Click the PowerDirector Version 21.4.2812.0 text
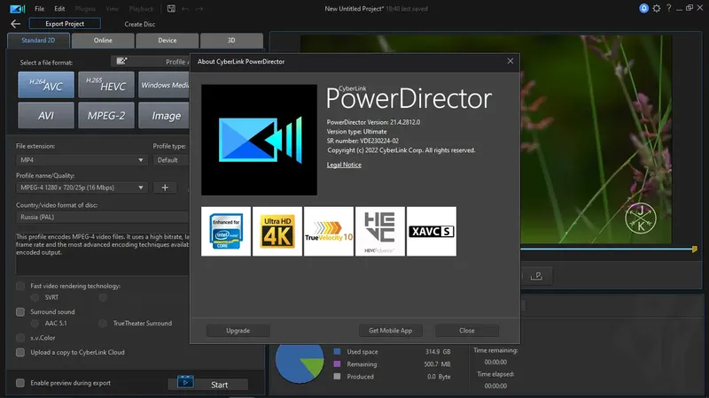The width and height of the screenshot is (709, 398). pyautogui.click(x=373, y=122)
